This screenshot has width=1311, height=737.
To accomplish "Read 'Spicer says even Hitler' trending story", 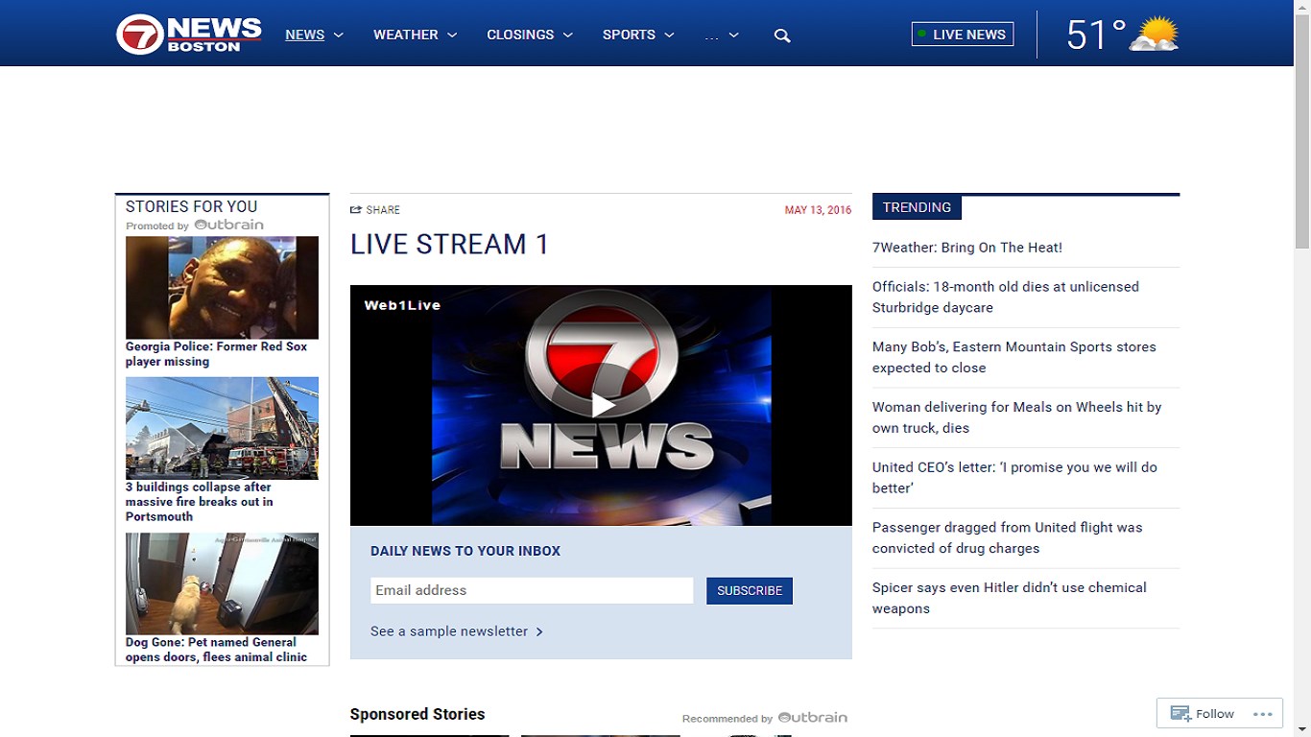I will tap(1009, 597).
